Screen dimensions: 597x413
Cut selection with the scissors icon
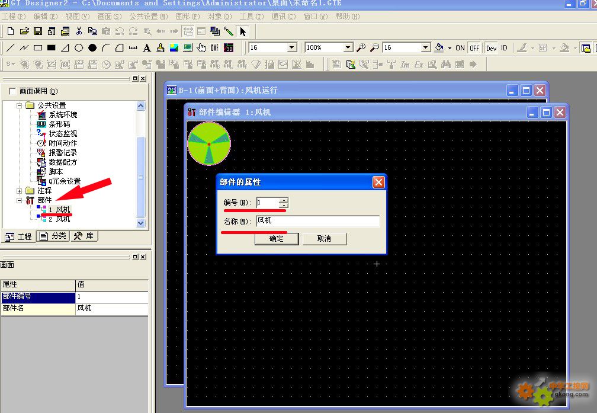79,31
